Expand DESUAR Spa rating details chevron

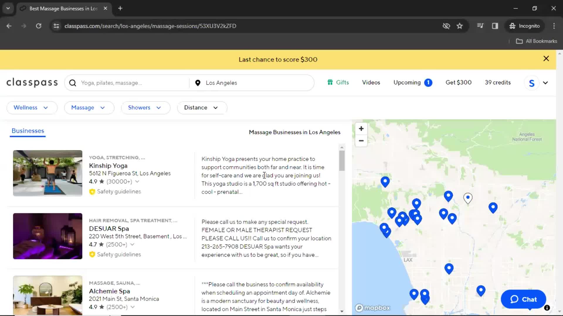[x=132, y=244]
